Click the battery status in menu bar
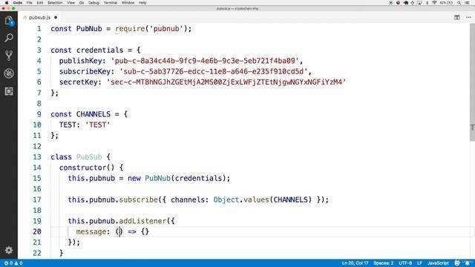475x267 pixels. [x=446, y=3]
